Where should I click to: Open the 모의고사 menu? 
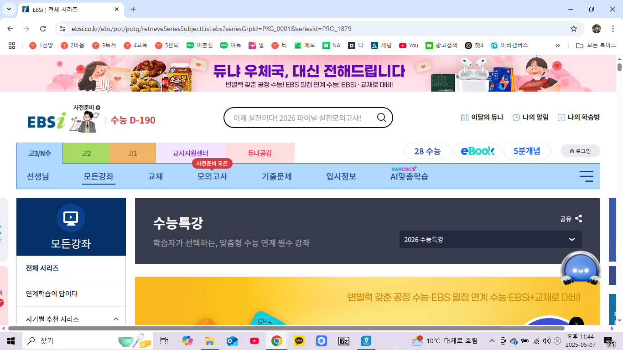click(x=212, y=176)
